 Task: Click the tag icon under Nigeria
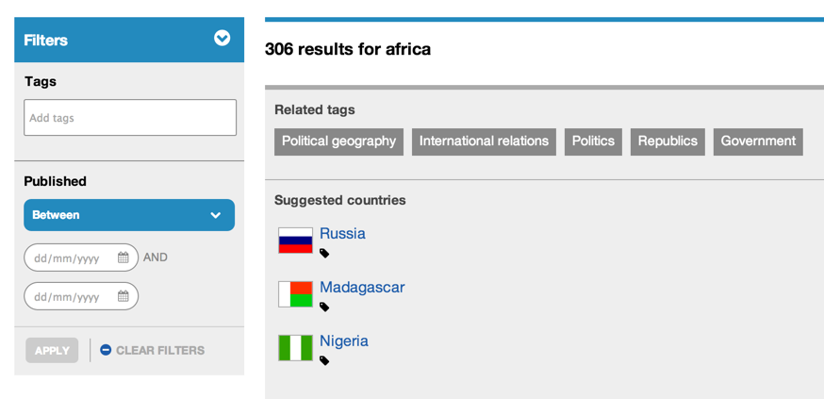click(x=324, y=360)
